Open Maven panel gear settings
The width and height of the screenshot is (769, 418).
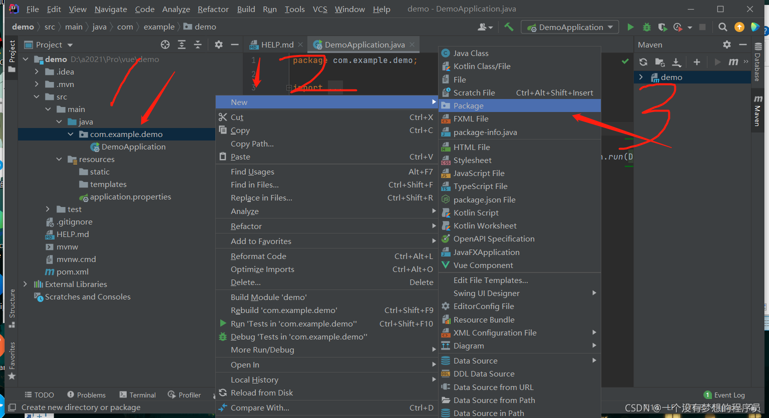727,44
